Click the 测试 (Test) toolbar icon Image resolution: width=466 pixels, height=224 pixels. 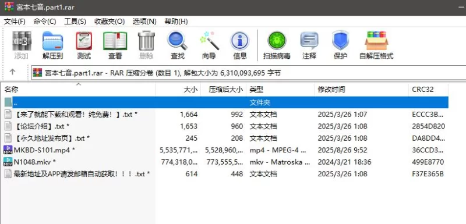click(84, 41)
